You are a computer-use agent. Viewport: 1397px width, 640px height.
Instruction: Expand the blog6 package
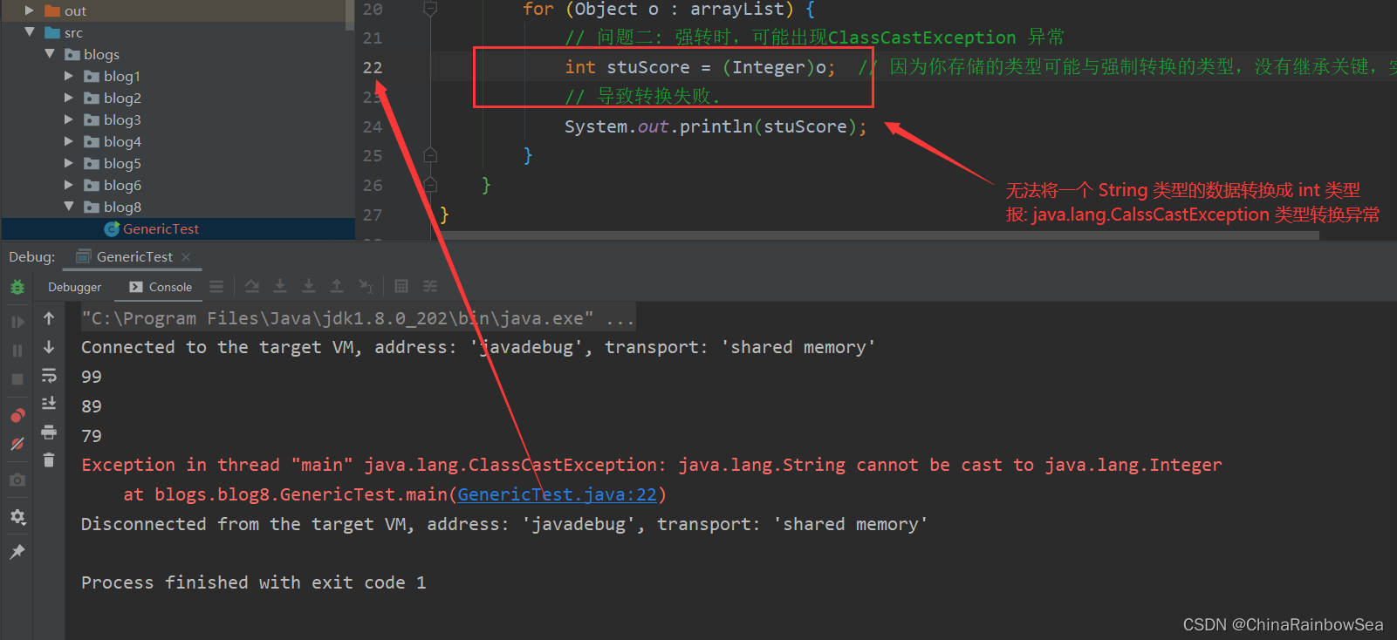point(69,185)
